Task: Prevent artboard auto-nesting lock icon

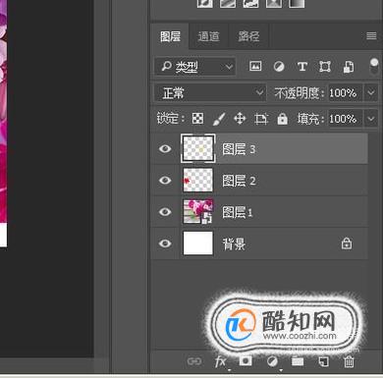Action: click(x=261, y=119)
